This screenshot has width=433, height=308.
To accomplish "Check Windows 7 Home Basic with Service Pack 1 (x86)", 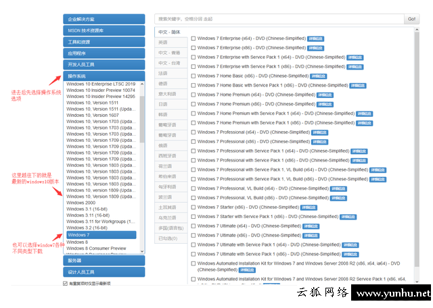I will (193, 86).
